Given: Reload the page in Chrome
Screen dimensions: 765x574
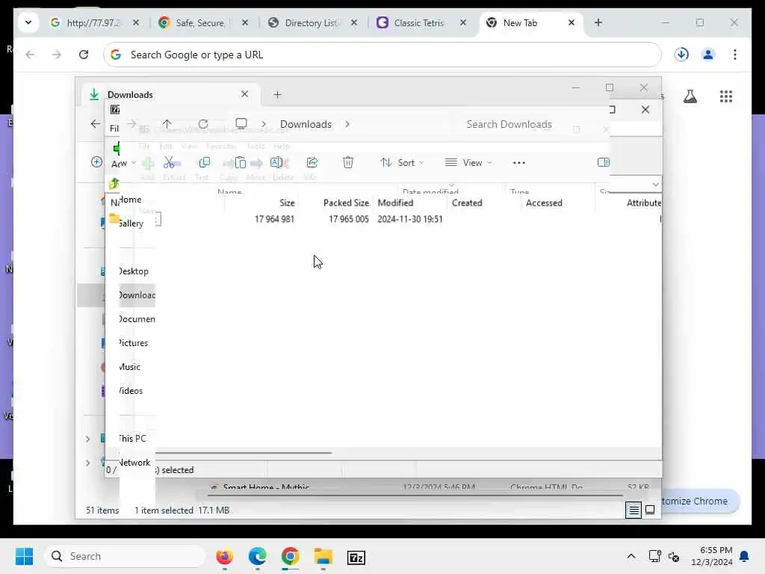Looking at the screenshot, I should coord(84,55).
